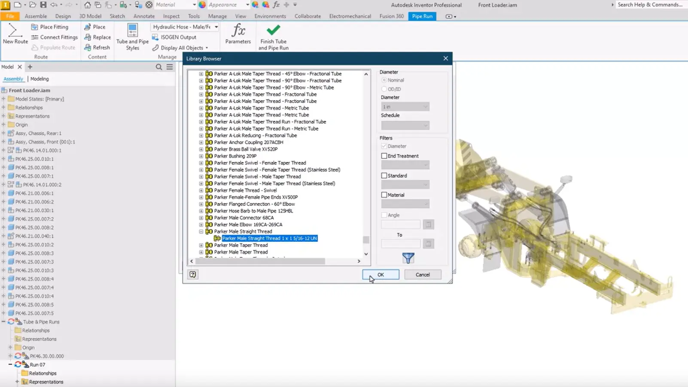Open the 3D Model ribbon tab
This screenshot has height=387, width=688.
pyautogui.click(x=90, y=16)
